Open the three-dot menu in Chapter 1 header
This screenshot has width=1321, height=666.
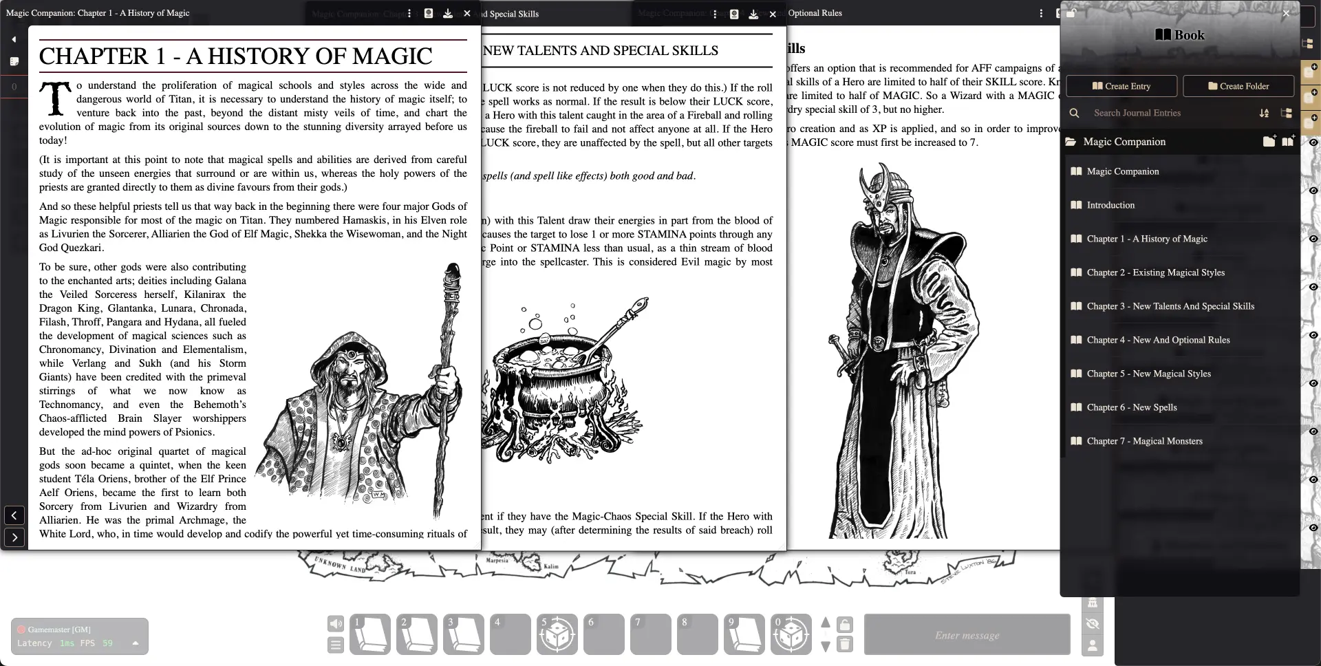410,14
